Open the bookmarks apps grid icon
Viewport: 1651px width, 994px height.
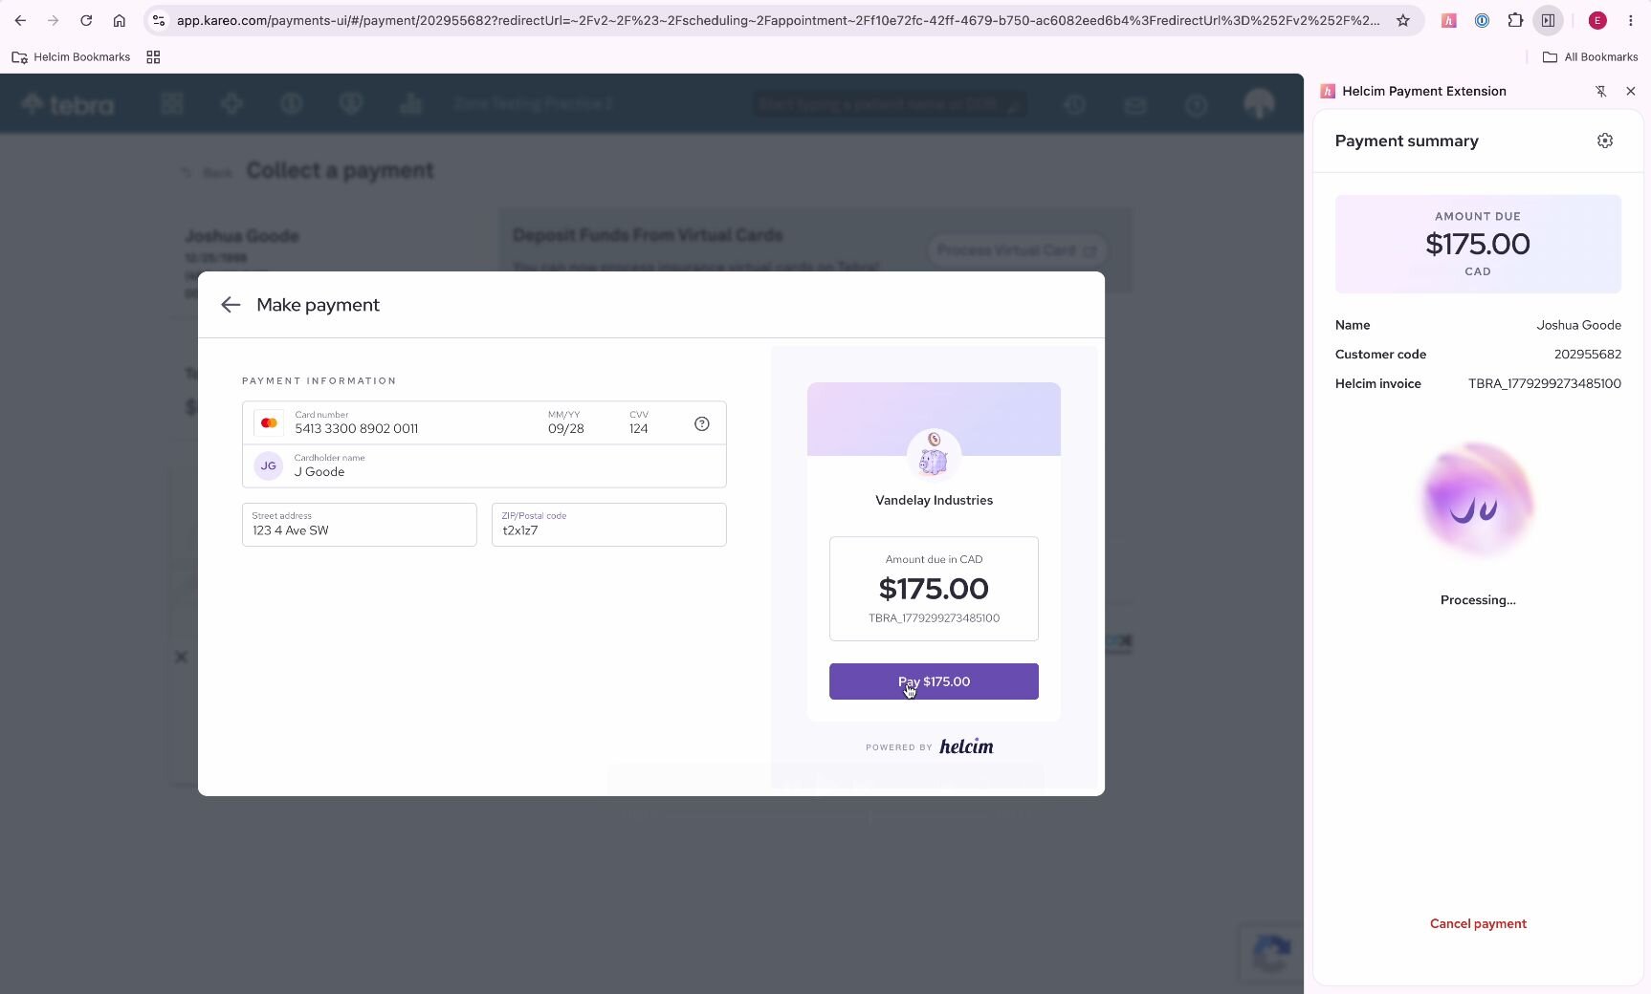point(153,57)
